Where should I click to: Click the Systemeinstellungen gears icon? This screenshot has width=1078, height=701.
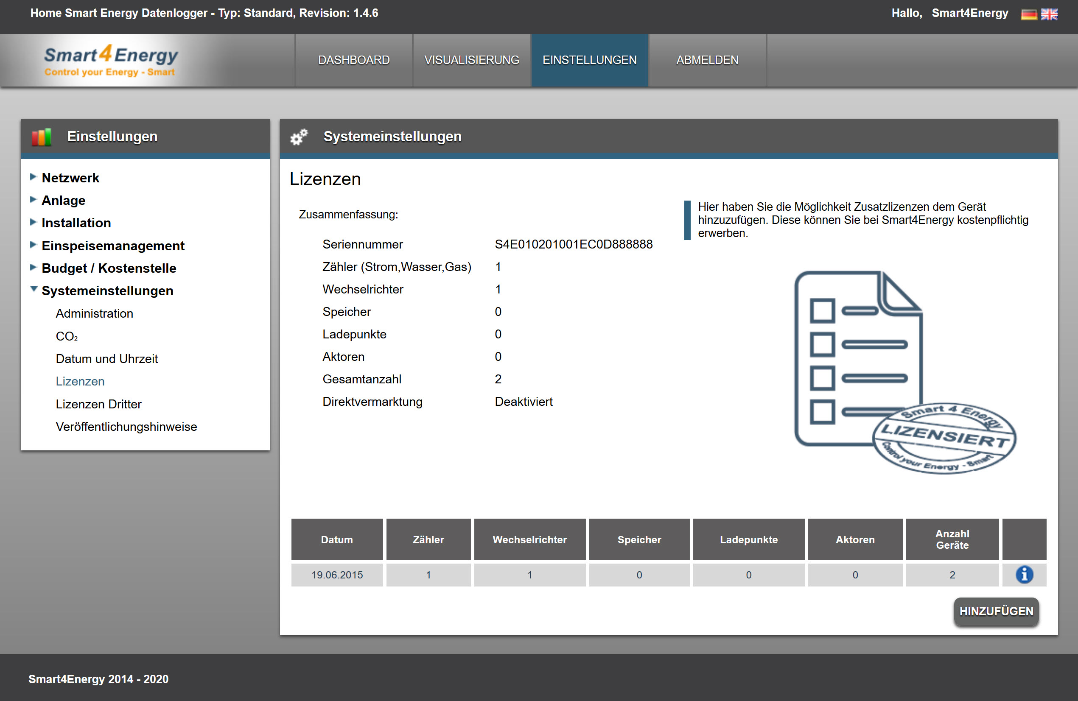[299, 136]
